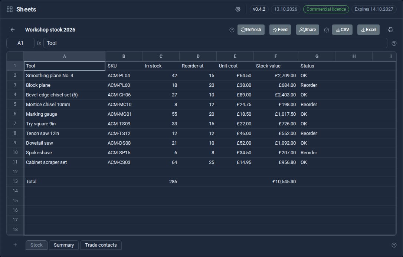Open the formula bar help icon
The width and height of the screenshot is (403, 257).
click(x=394, y=43)
